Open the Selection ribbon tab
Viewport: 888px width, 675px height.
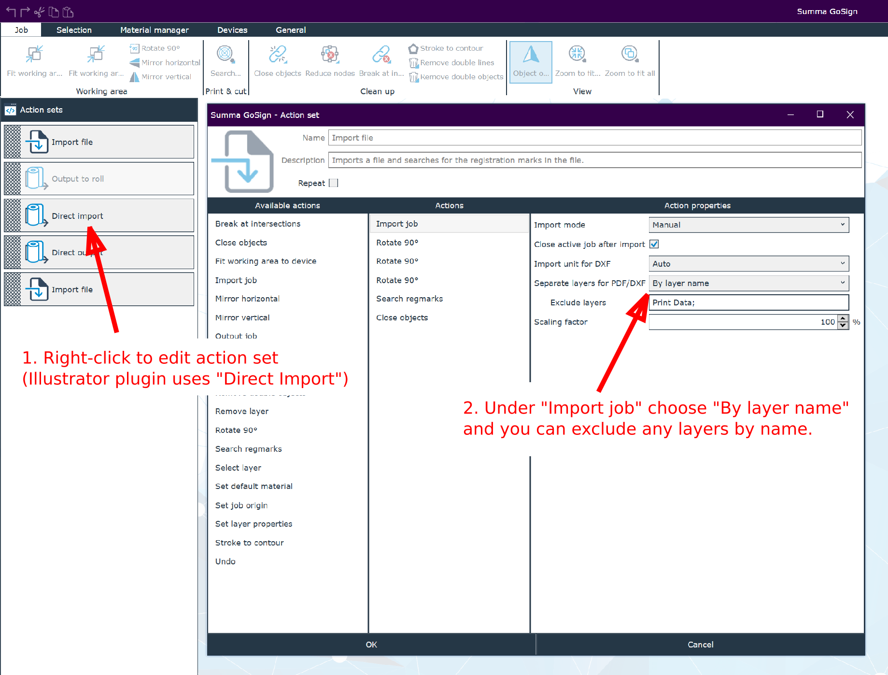tap(74, 30)
